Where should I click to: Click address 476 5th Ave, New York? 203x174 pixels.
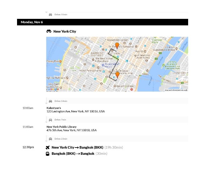72,130
